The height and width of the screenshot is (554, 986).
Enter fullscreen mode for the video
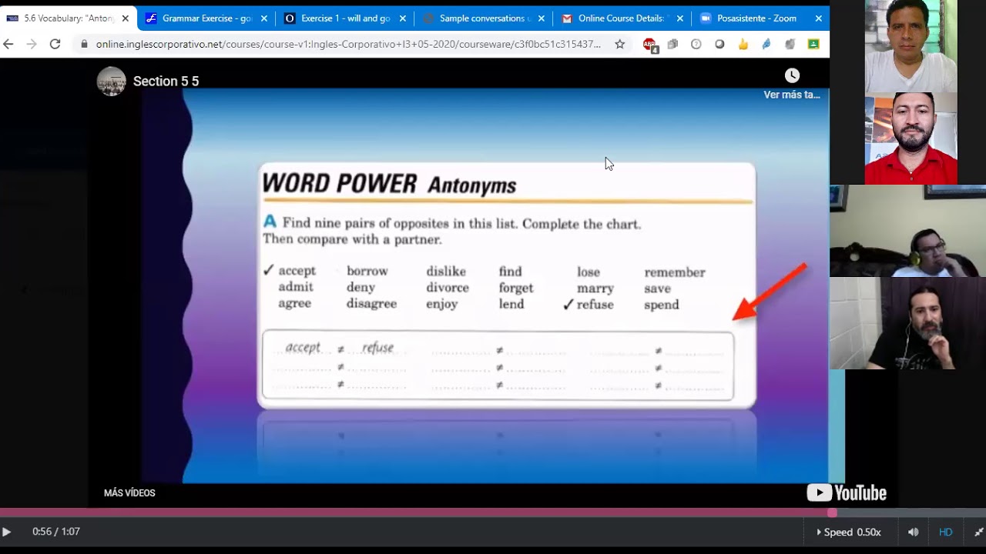click(x=978, y=532)
